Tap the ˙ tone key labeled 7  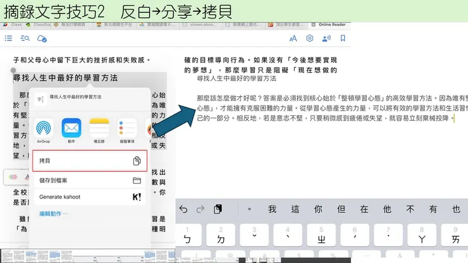(x=388, y=235)
